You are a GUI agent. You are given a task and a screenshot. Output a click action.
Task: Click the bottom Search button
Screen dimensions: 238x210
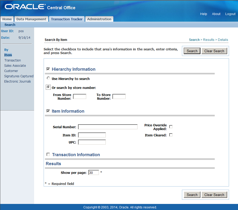[x=192, y=195]
